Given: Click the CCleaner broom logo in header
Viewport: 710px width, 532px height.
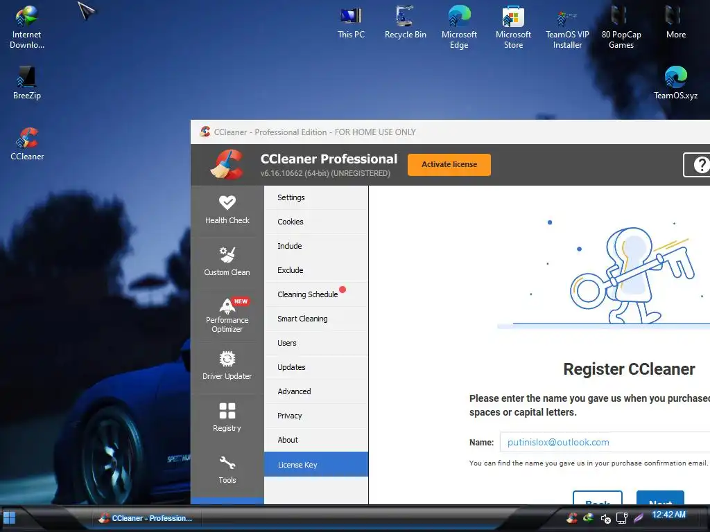Looking at the screenshot, I should pos(227,165).
